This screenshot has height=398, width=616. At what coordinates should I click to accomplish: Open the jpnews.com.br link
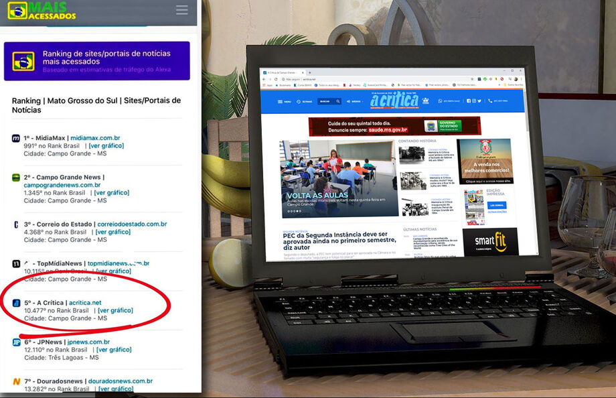(x=88, y=342)
